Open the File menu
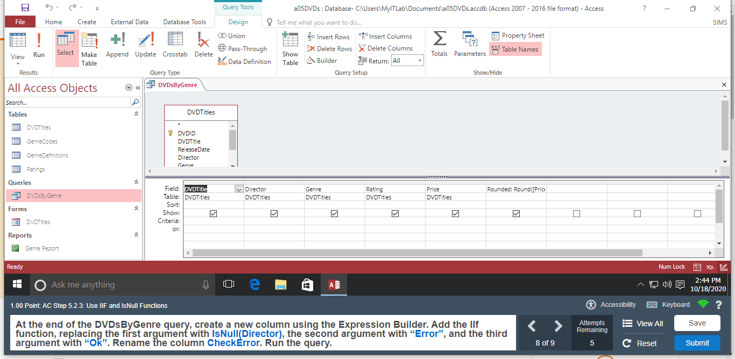This screenshot has width=735, height=359. [x=20, y=21]
